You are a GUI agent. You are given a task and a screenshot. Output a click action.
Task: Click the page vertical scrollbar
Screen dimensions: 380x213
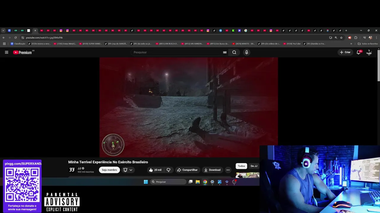click(379, 66)
